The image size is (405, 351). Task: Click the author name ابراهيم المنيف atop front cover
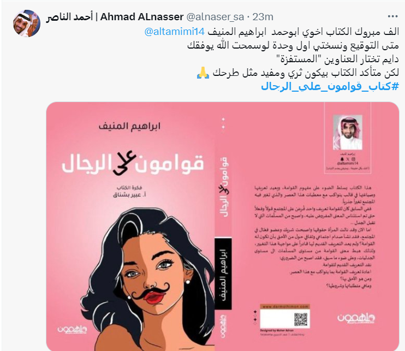tap(129, 126)
